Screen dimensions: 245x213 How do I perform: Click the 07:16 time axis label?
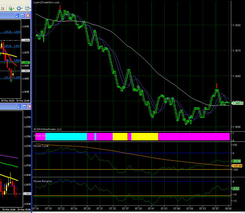tap(35, 208)
